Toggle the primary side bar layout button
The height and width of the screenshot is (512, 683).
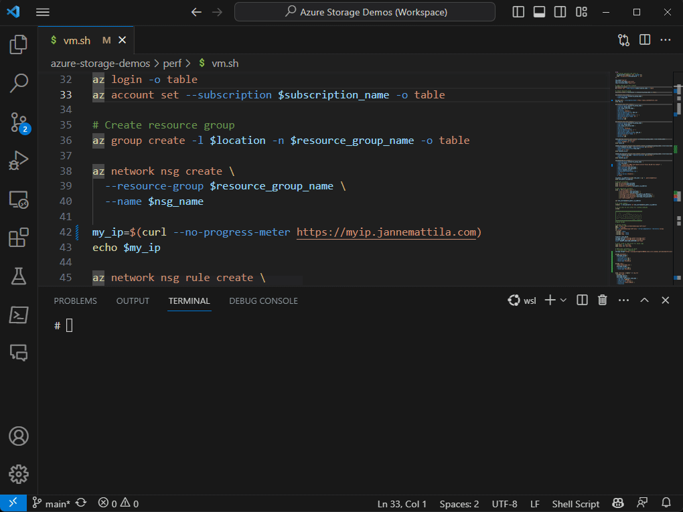click(518, 12)
